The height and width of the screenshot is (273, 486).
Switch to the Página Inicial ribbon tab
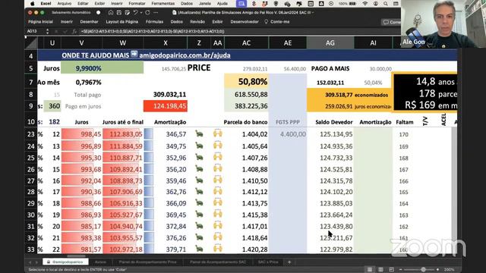(40, 22)
